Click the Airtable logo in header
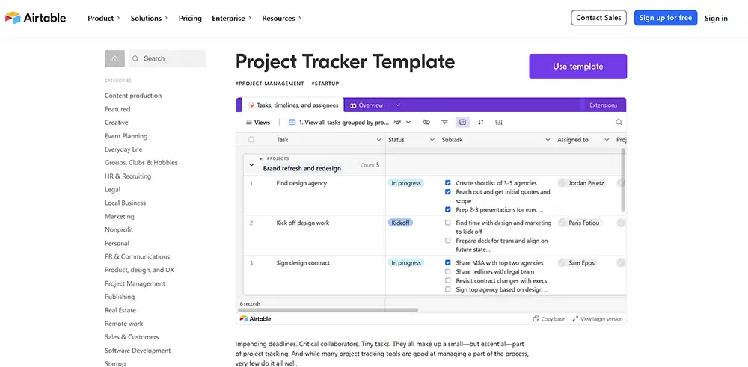The height and width of the screenshot is (367, 748). [x=36, y=18]
